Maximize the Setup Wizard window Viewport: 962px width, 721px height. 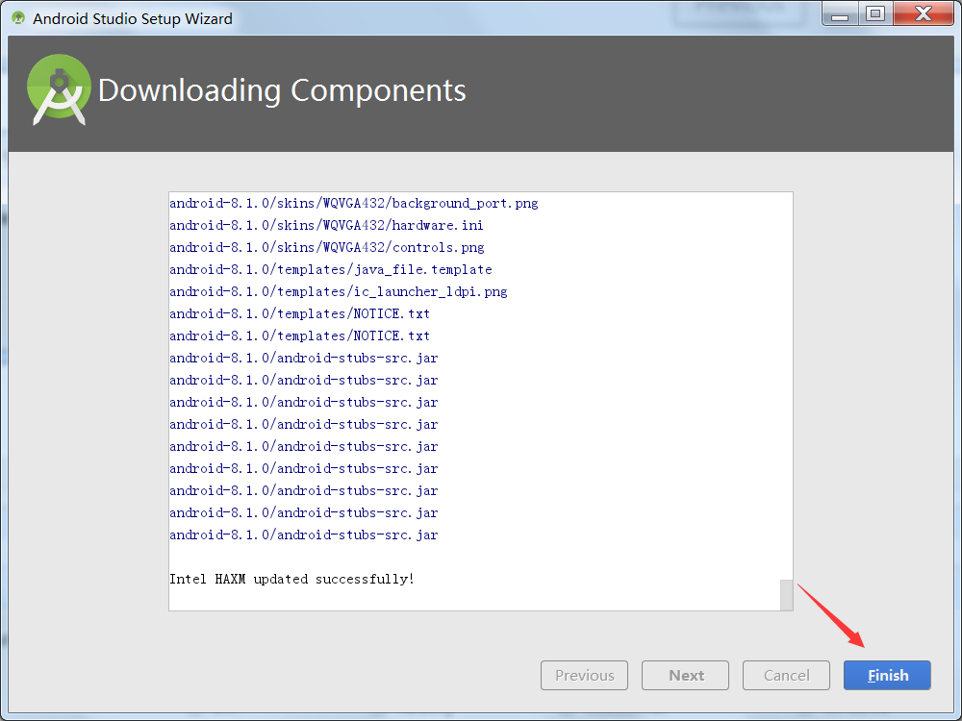(875, 13)
